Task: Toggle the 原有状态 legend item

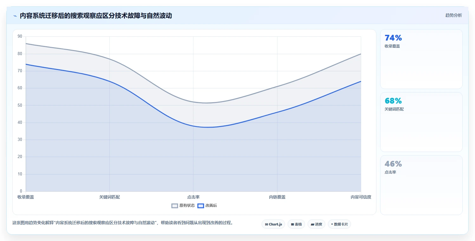Action: click(183, 206)
